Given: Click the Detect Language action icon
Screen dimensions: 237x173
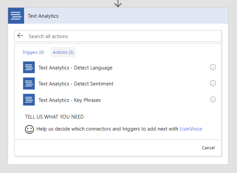Looking at the screenshot, I should [29, 68].
